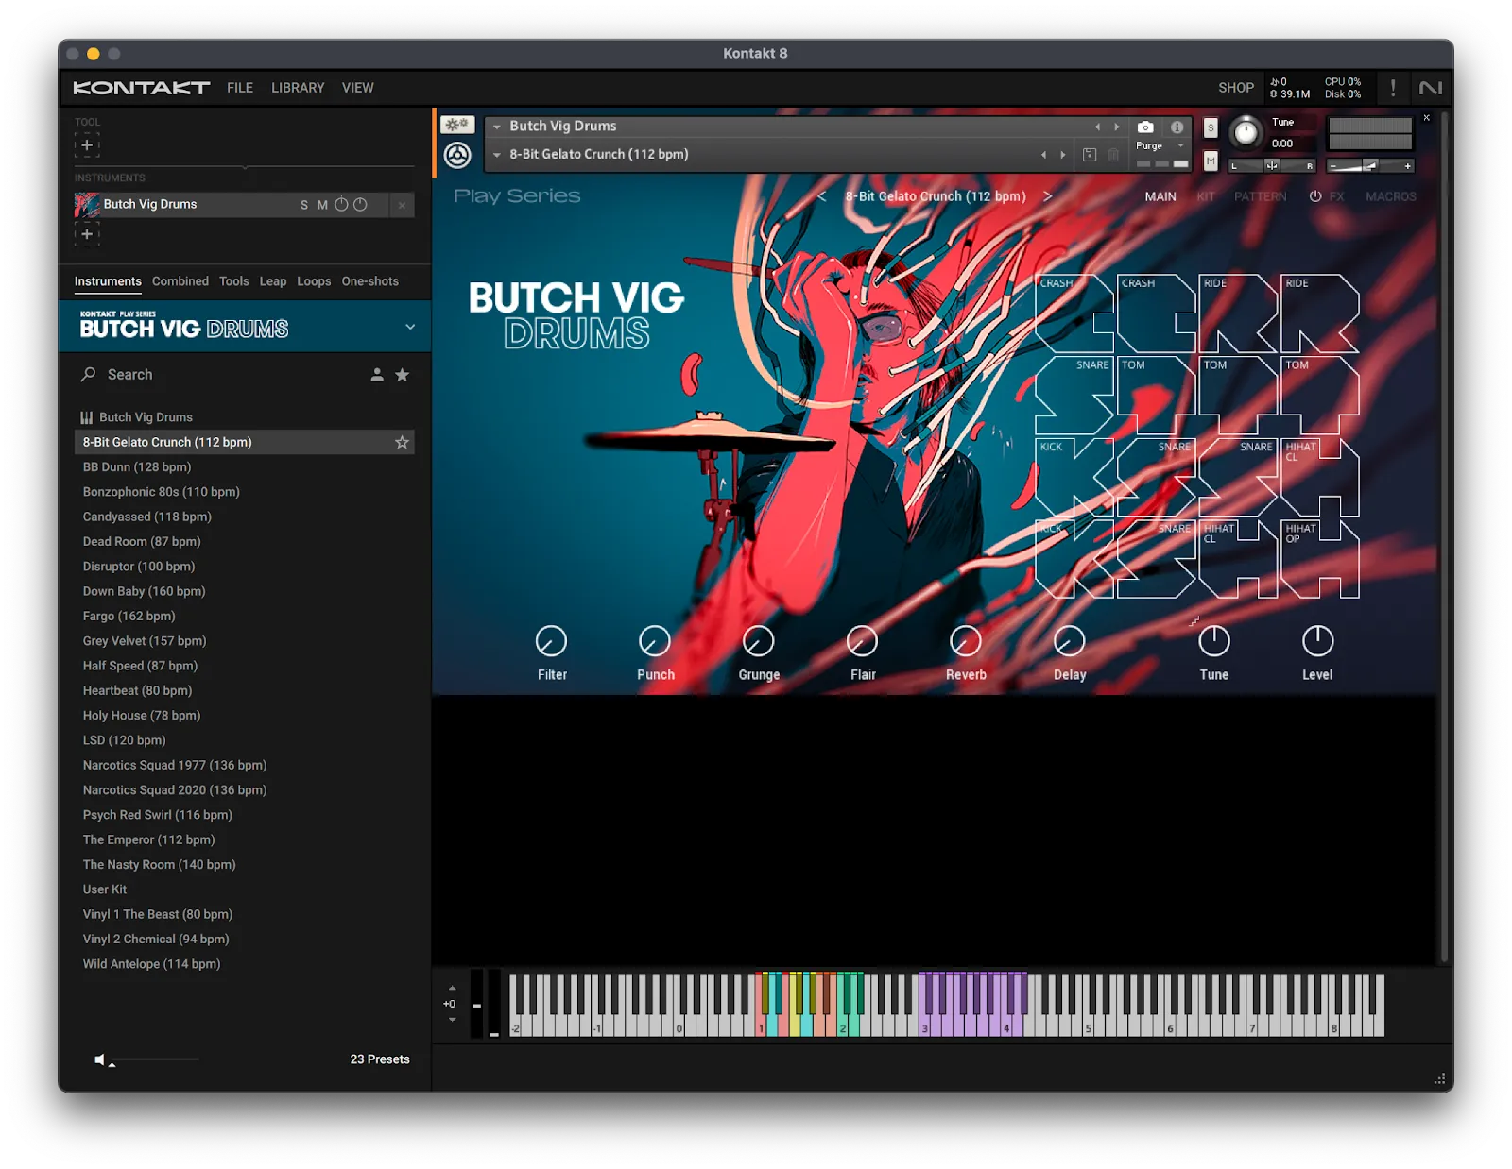Image resolution: width=1512 pixels, height=1169 pixels.
Task: Favorite the 8-Bit Gelato Crunch preset
Action: [402, 442]
